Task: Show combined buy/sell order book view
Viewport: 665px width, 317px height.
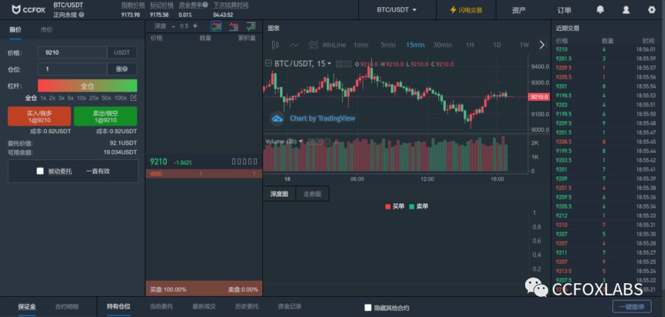Action: (x=216, y=26)
